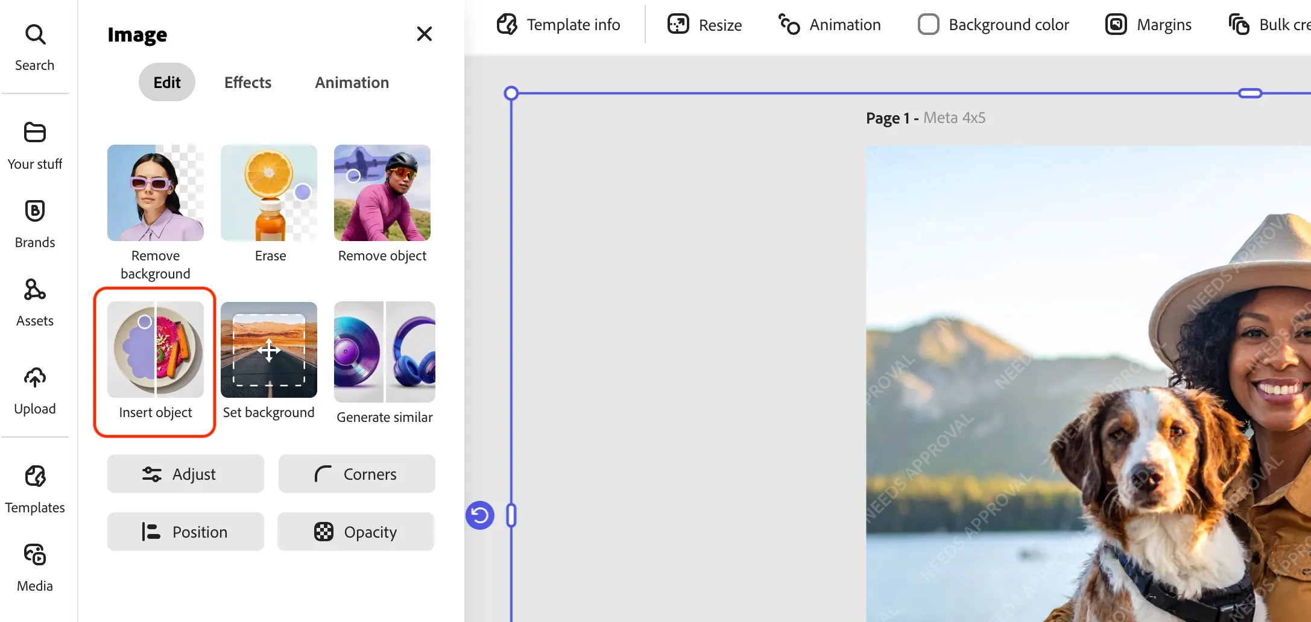Viewport: 1311px width, 622px height.
Task: Select the Erase tool
Action: [270, 204]
